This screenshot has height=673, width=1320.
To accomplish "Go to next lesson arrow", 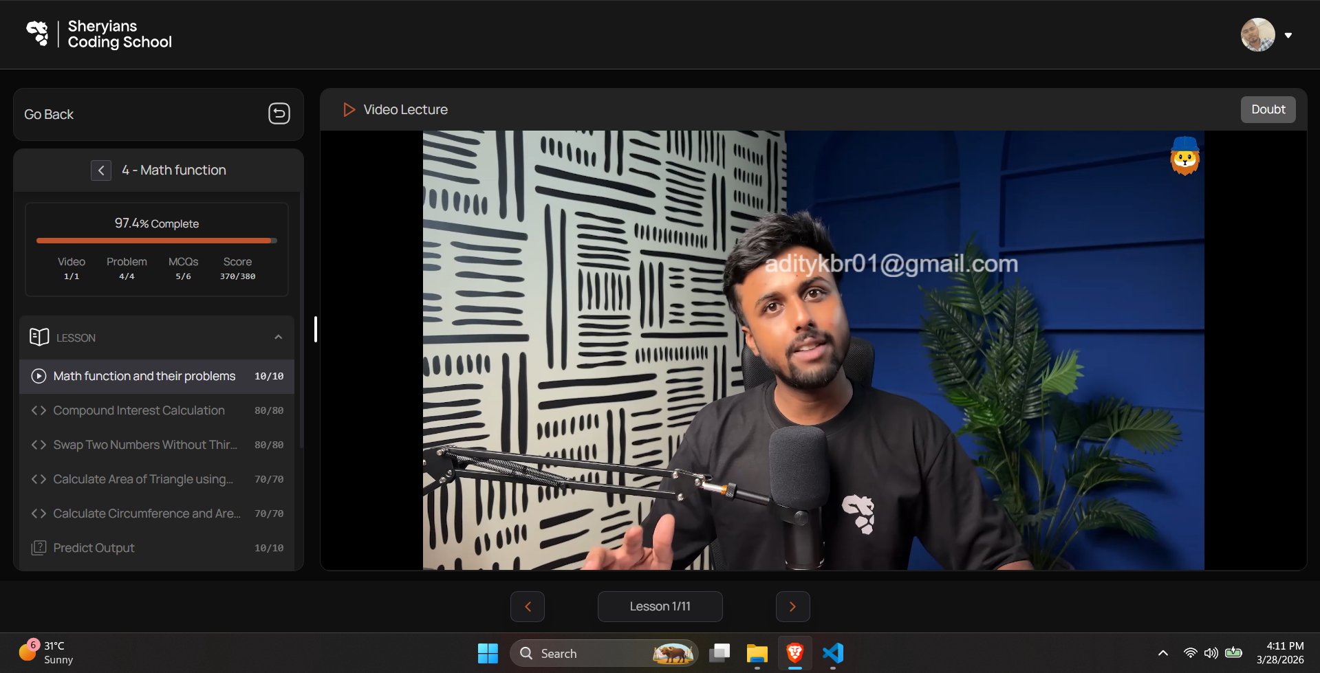I will [792, 606].
